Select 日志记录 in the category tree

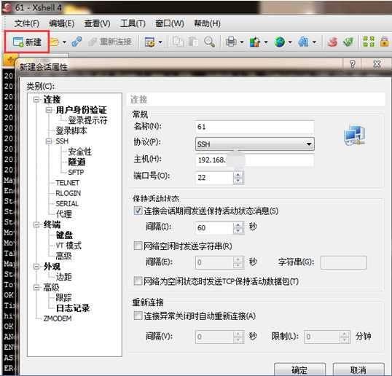pos(73,308)
